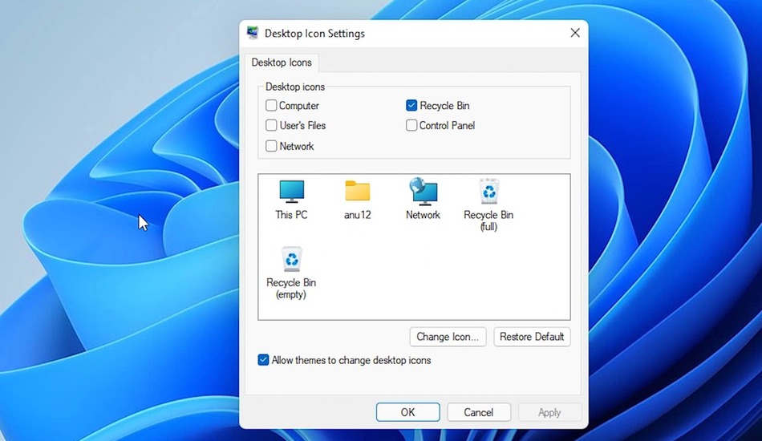Select the anu12 user folder icon
This screenshot has height=441, width=762.
357,192
